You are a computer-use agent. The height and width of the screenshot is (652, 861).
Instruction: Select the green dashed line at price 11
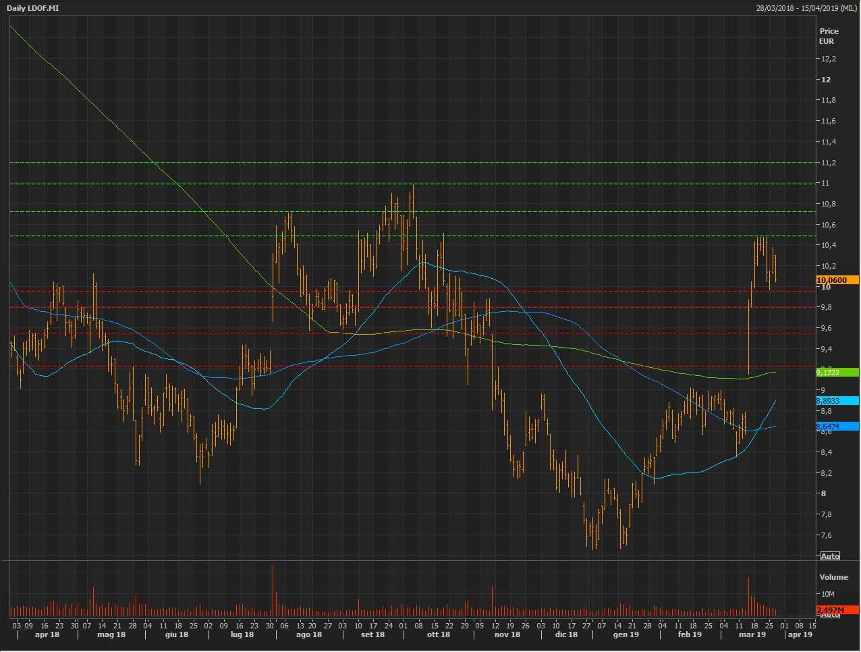tap(405, 184)
